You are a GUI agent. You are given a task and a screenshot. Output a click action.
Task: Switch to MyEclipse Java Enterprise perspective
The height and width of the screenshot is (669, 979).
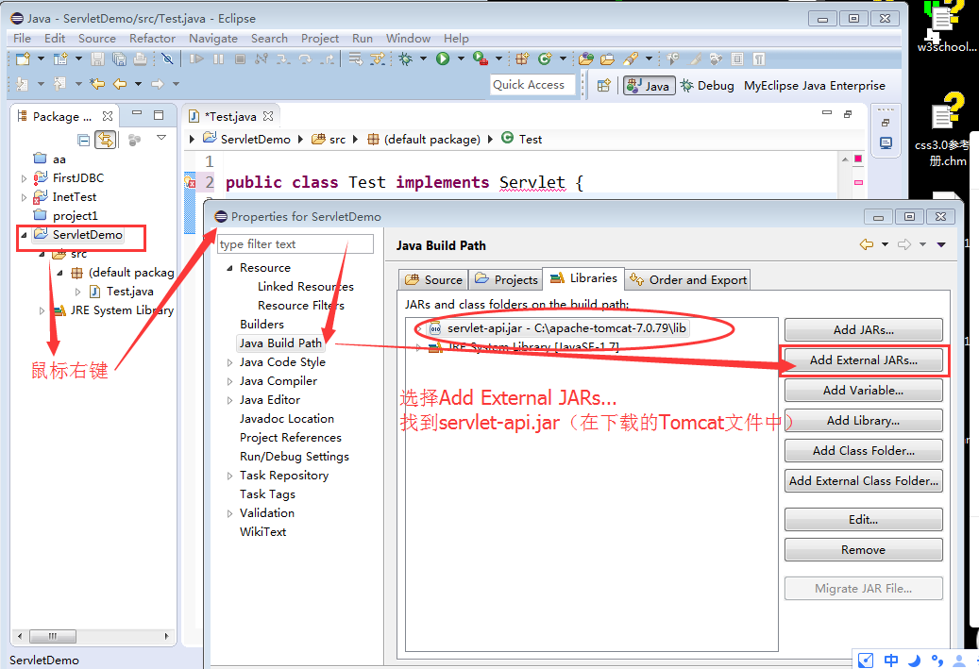coord(814,86)
